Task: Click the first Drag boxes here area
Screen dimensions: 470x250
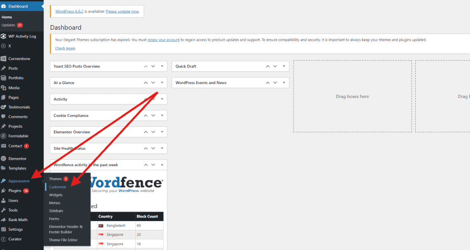Action: pyautogui.click(x=352, y=96)
